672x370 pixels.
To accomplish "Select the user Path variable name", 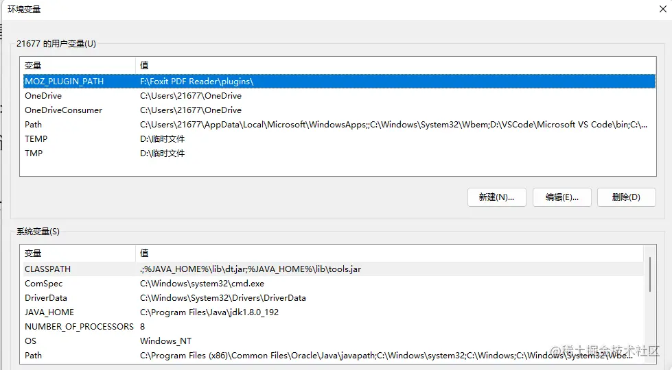I will click(x=33, y=125).
